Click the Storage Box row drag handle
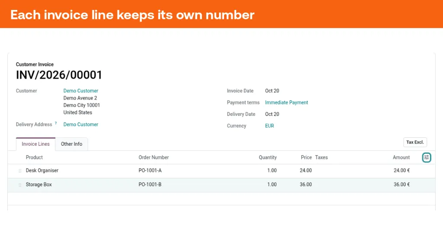This screenshot has width=443, height=236. (20, 185)
